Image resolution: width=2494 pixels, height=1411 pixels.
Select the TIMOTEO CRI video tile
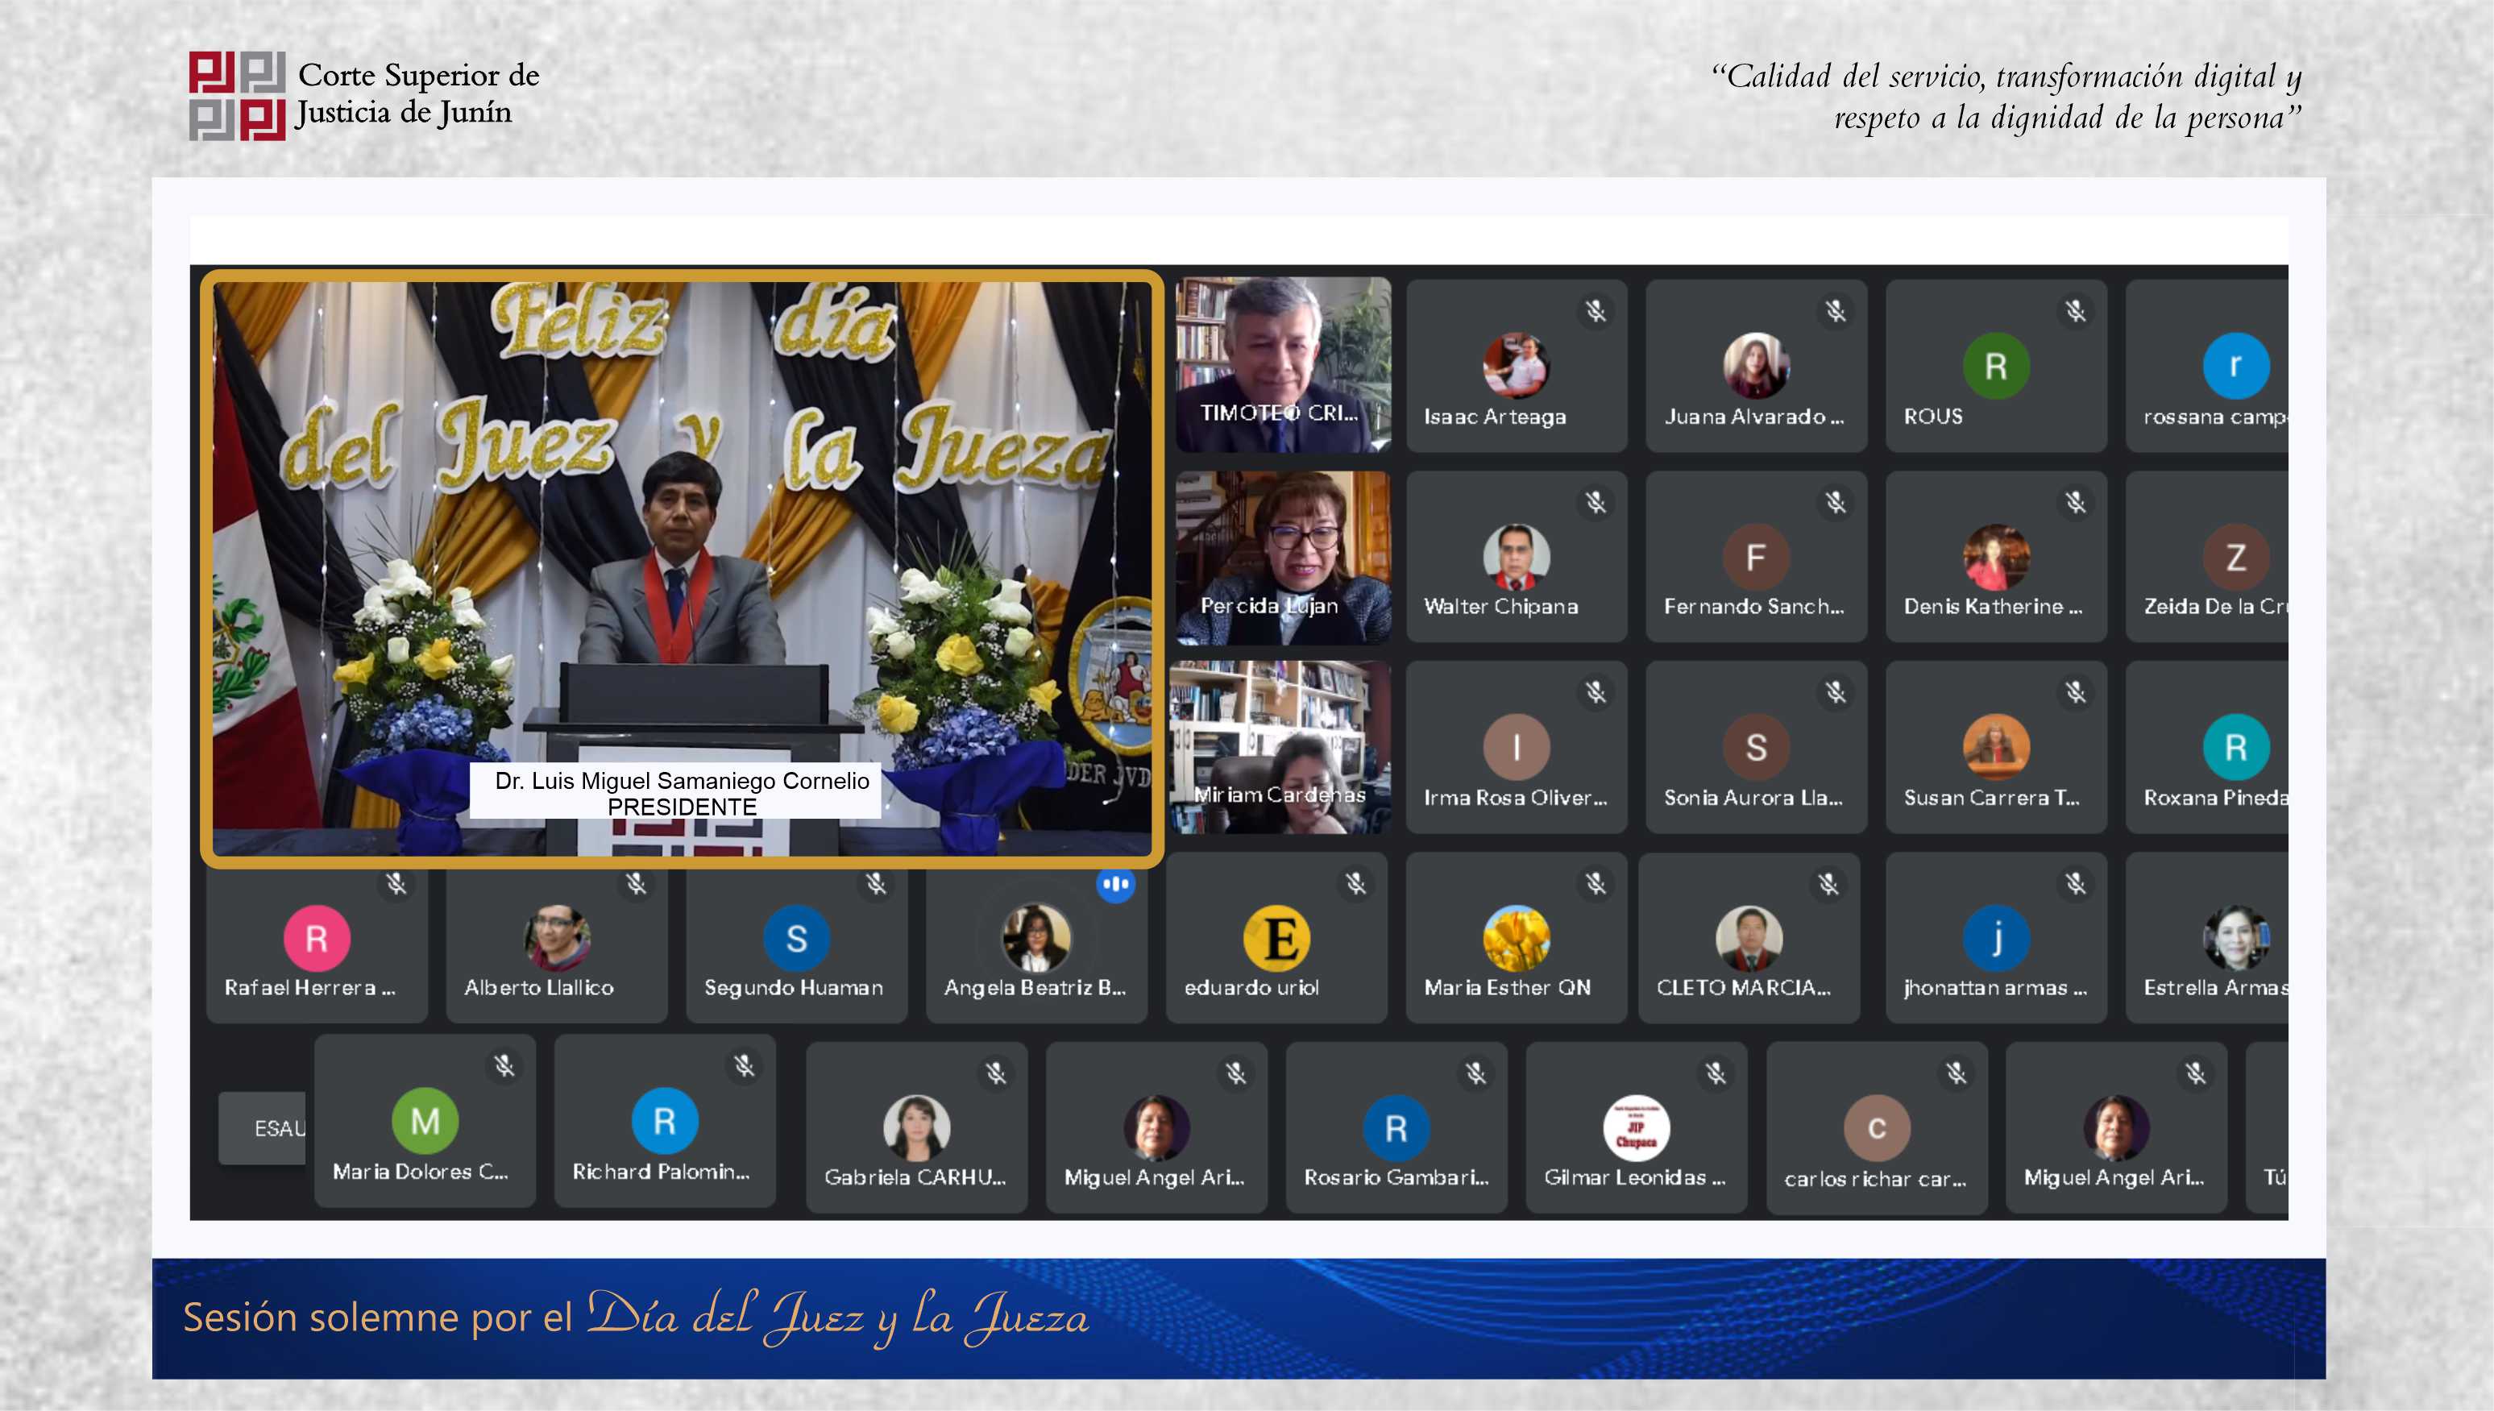pyautogui.click(x=1283, y=364)
